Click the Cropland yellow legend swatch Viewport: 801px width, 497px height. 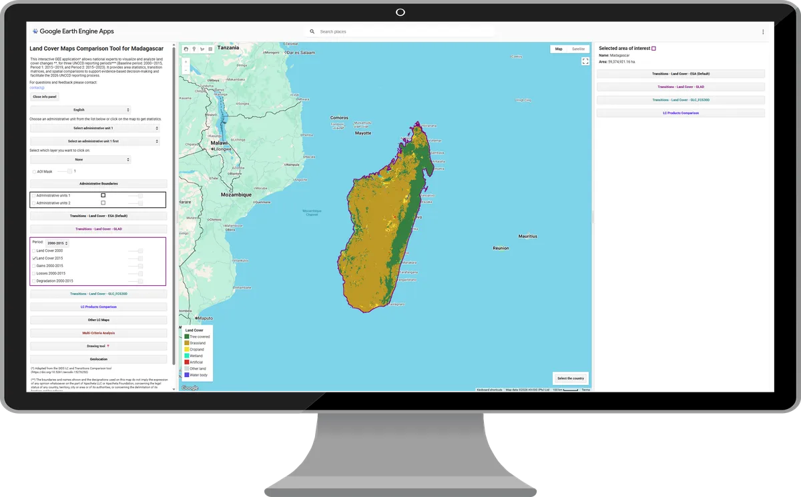click(187, 349)
